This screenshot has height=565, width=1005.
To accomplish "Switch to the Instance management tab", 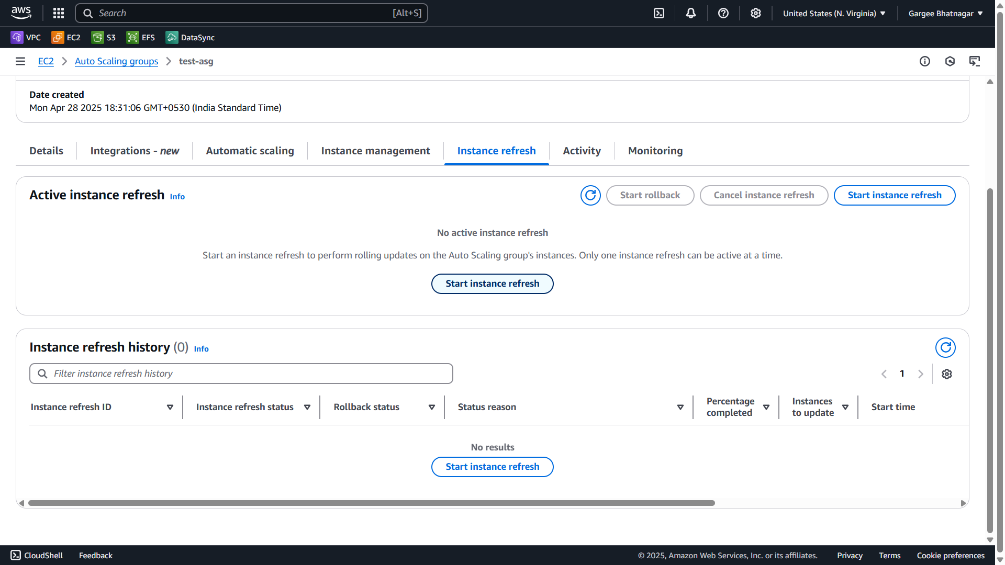I will tap(375, 151).
